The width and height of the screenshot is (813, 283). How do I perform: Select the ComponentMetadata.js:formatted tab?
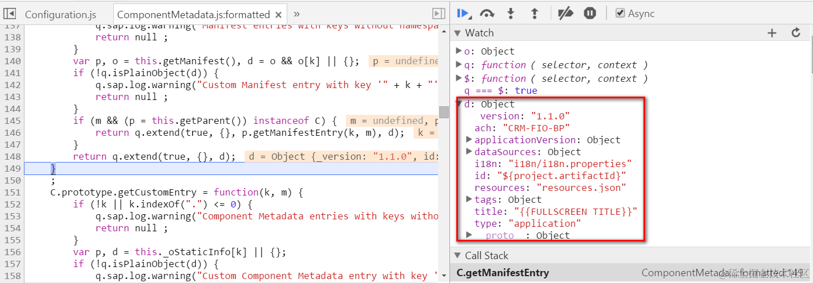(193, 15)
